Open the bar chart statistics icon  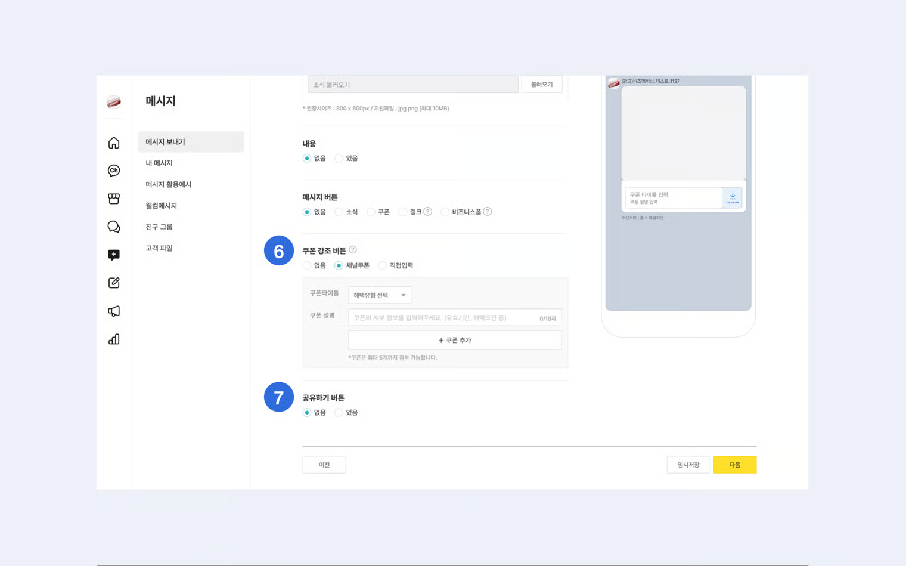(114, 339)
